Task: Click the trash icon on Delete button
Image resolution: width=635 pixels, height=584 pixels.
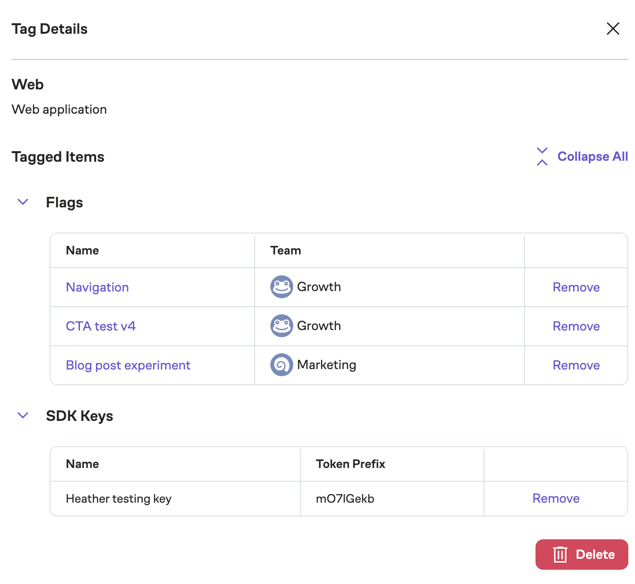Action: (x=560, y=555)
